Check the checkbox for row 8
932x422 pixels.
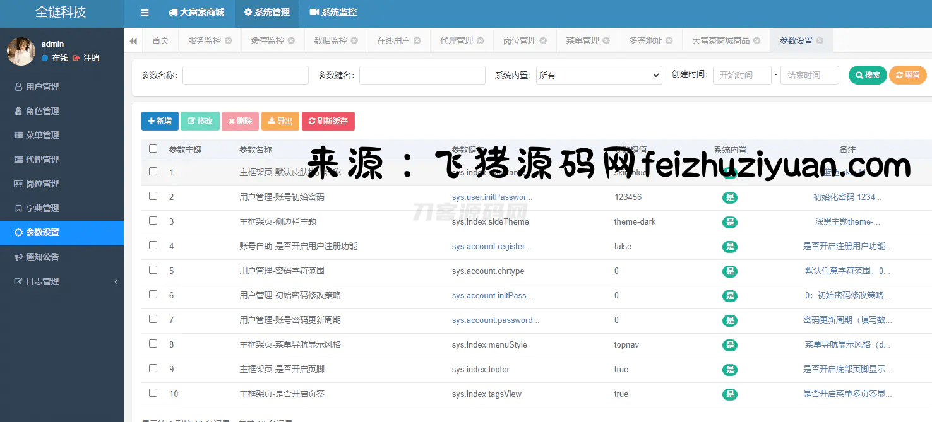(153, 344)
